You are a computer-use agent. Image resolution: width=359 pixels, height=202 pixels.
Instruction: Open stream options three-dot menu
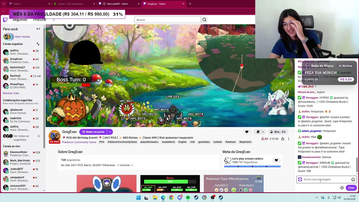coord(289,139)
